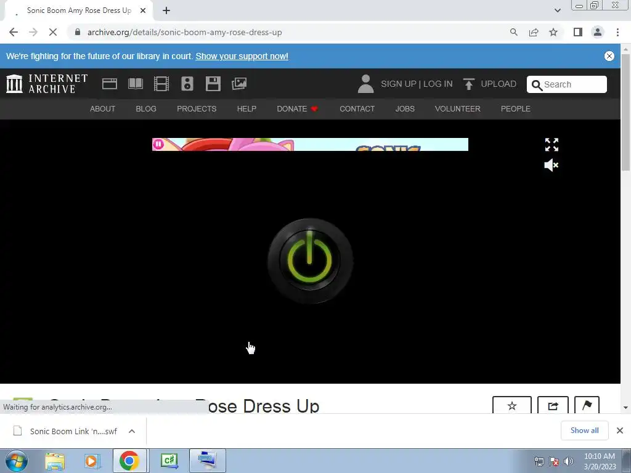Image resolution: width=631 pixels, height=473 pixels.
Task: Click the UPLOAD text link
Action: click(x=499, y=84)
